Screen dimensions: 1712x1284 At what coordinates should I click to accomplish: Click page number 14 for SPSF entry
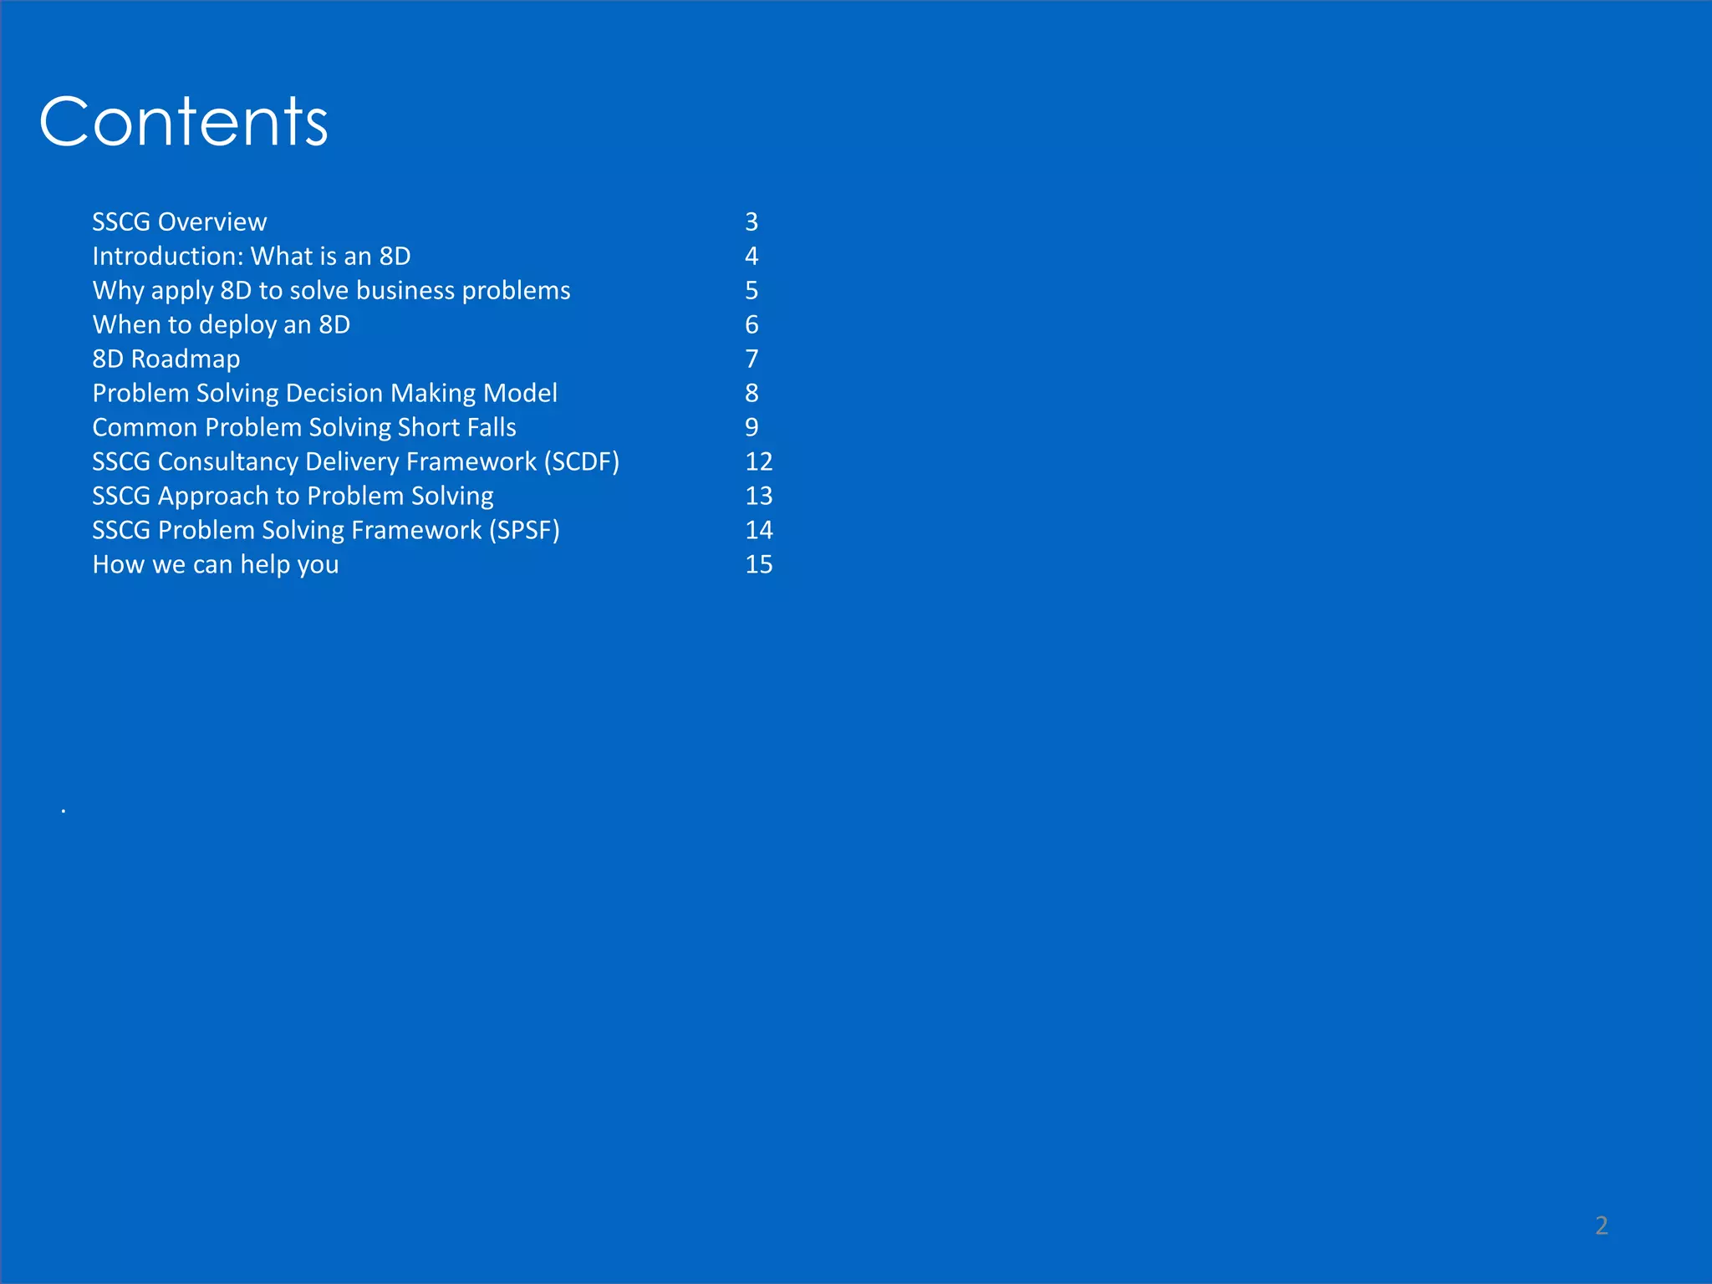pyautogui.click(x=758, y=530)
